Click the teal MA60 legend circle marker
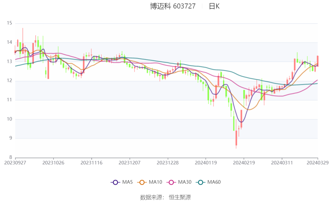The height and width of the screenshot is (201, 331). [201, 182]
